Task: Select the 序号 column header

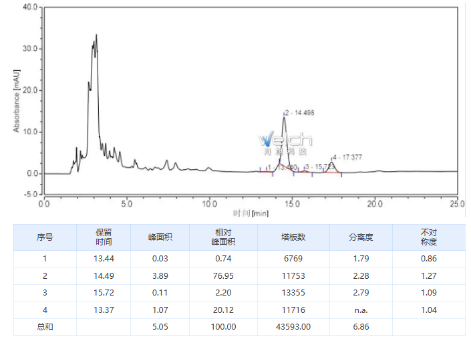Action: 45,237
